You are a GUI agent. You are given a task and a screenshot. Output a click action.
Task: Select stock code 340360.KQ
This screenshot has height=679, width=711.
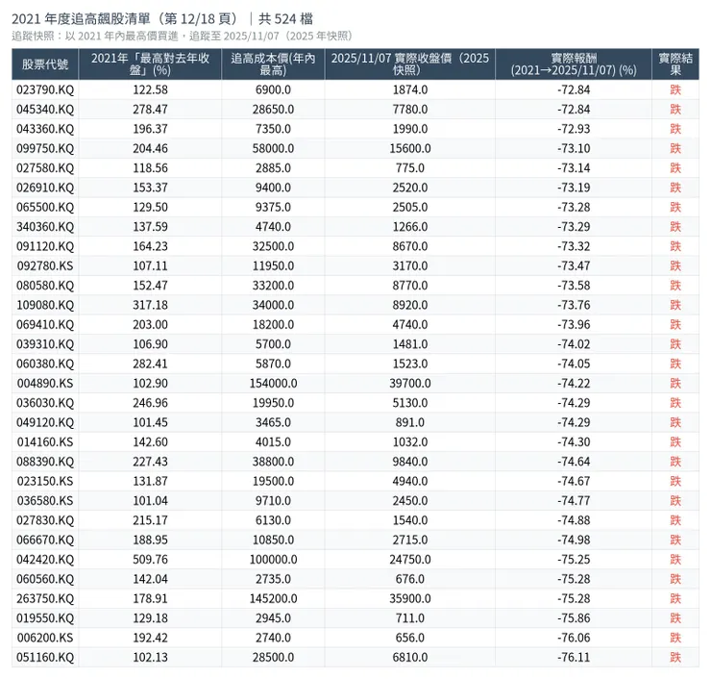45,226
